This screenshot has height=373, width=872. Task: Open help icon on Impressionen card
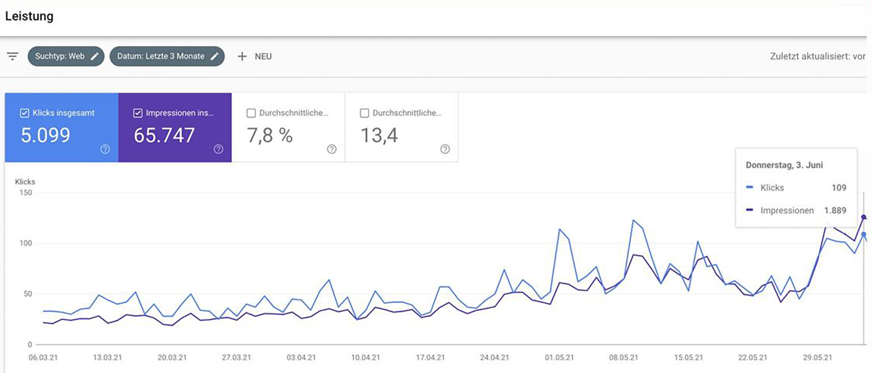[219, 149]
